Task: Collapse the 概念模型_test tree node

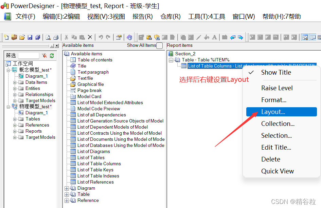Action: (8, 70)
